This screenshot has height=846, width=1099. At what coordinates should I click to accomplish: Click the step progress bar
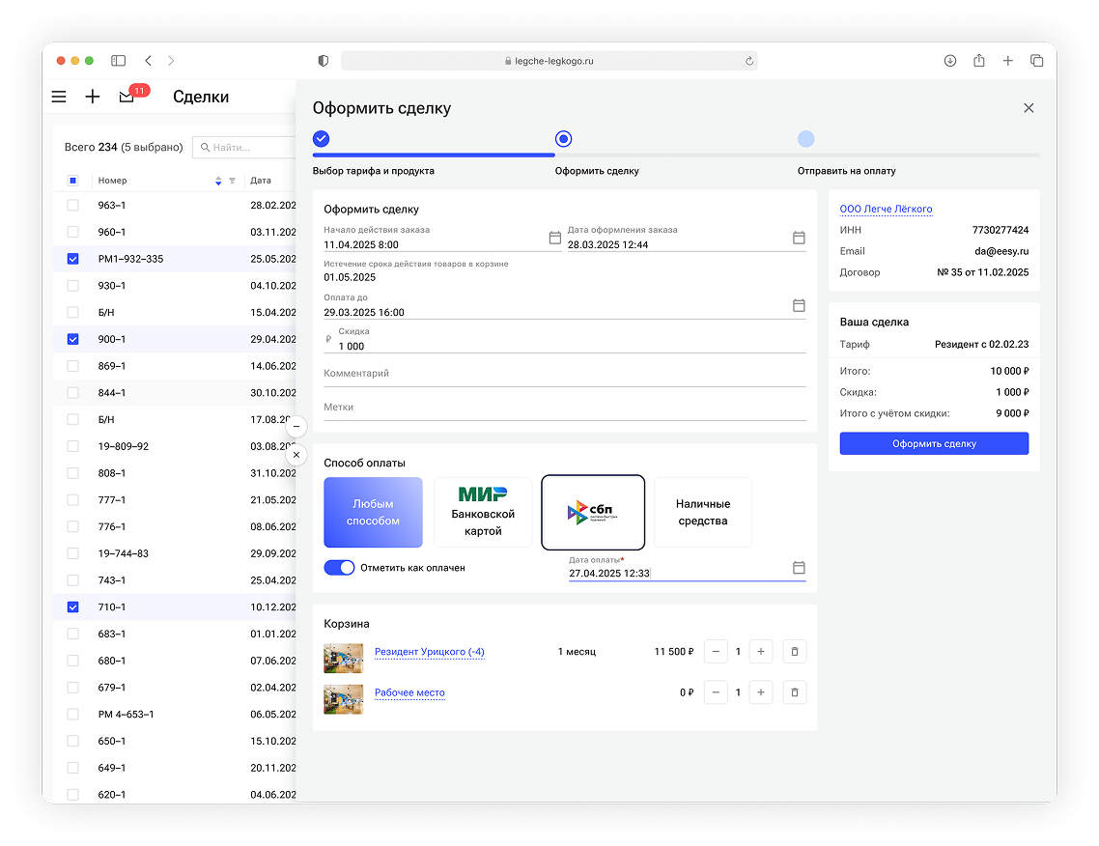pyautogui.click(x=676, y=155)
